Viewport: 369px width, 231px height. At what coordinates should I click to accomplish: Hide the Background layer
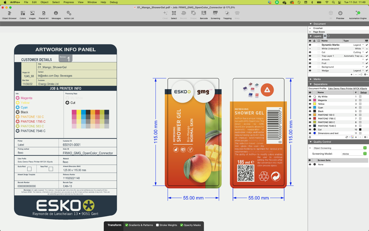(310, 67)
